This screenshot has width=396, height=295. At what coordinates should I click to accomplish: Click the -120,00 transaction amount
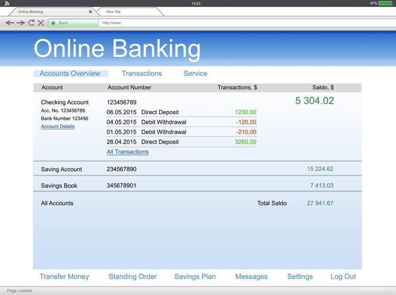(x=246, y=122)
